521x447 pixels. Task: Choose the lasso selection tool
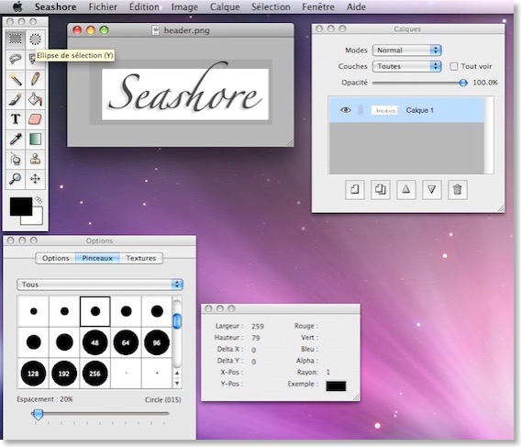(15, 59)
